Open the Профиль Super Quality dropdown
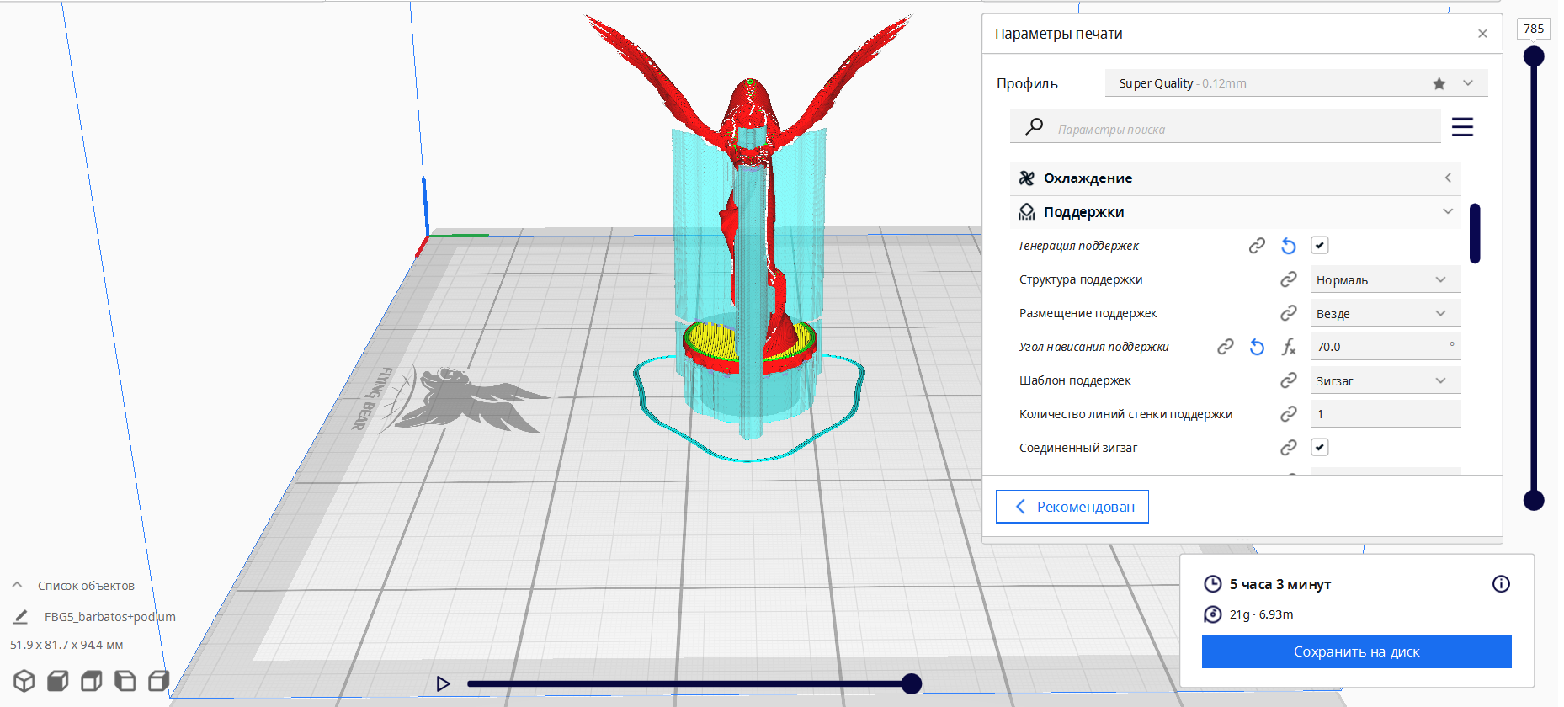 (x=1296, y=83)
